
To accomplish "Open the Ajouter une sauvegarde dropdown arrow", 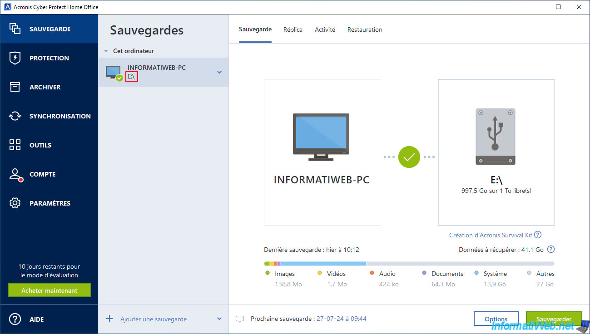I will pos(219,319).
